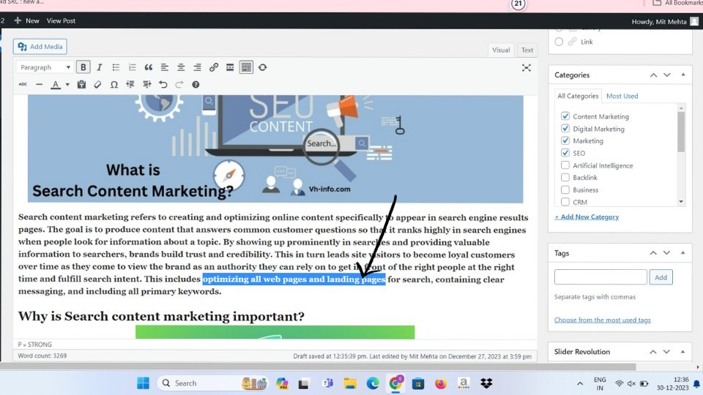Move the Categories panel down
Screen dimensions: 703x395
[666, 75]
